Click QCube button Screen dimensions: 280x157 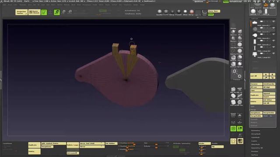[x=205, y=143]
